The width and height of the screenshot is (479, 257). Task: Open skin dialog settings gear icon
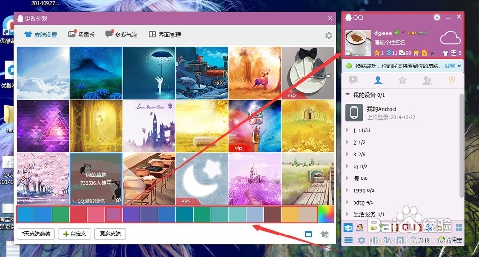pos(329,35)
